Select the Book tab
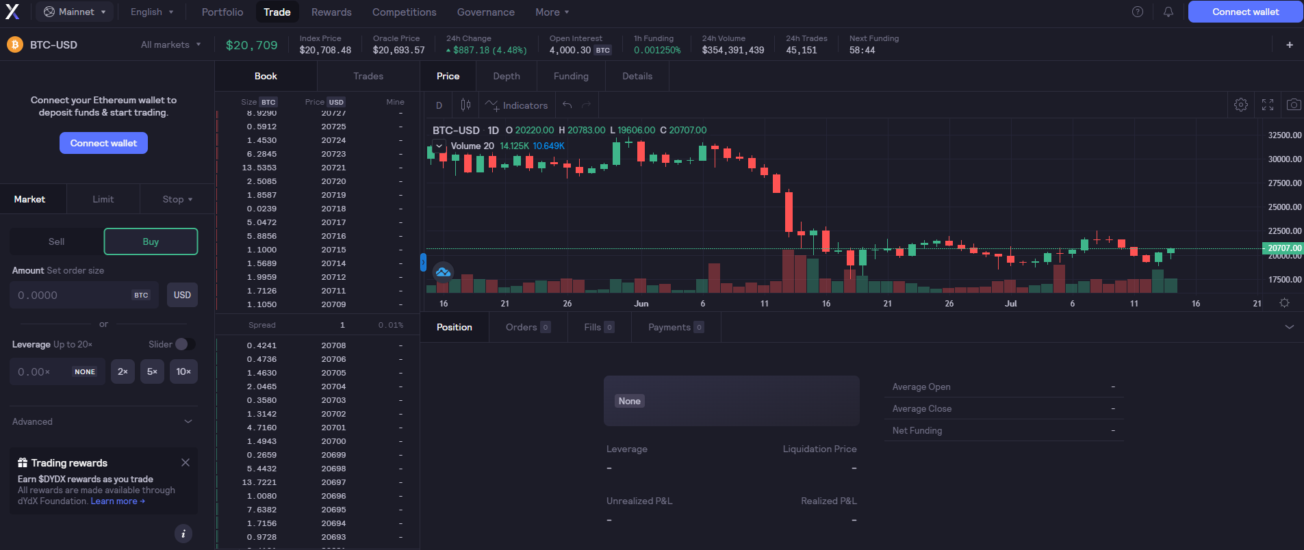Image resolution: width=1304 pixels, height=550 pixels. point(266,76)
